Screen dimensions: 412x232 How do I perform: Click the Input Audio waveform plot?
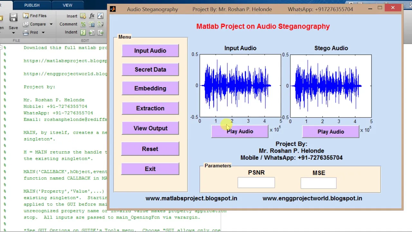click(240, 86)
